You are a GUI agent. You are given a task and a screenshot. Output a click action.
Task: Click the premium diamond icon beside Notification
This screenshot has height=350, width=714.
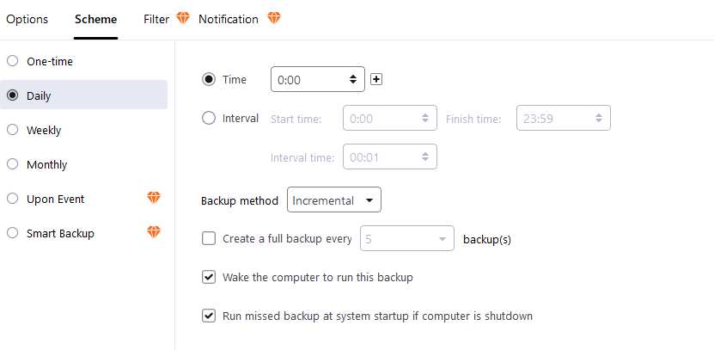point(274,18)
